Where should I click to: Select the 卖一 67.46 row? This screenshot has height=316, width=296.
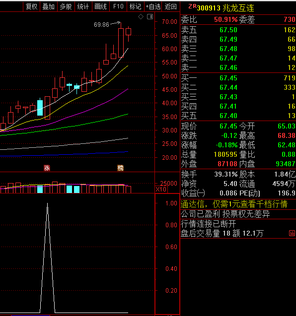point(238,67)
